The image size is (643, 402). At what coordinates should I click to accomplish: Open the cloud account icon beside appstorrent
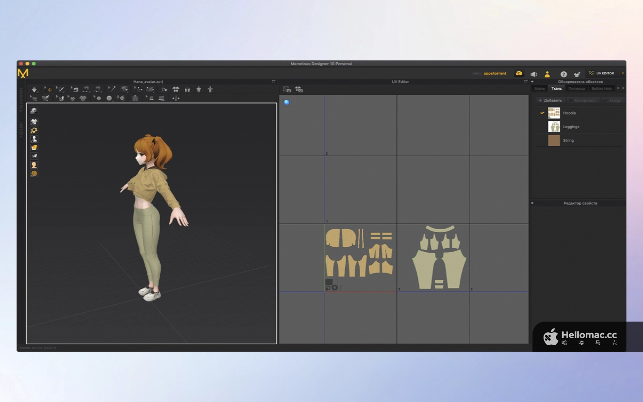click(x=519, y=73)
